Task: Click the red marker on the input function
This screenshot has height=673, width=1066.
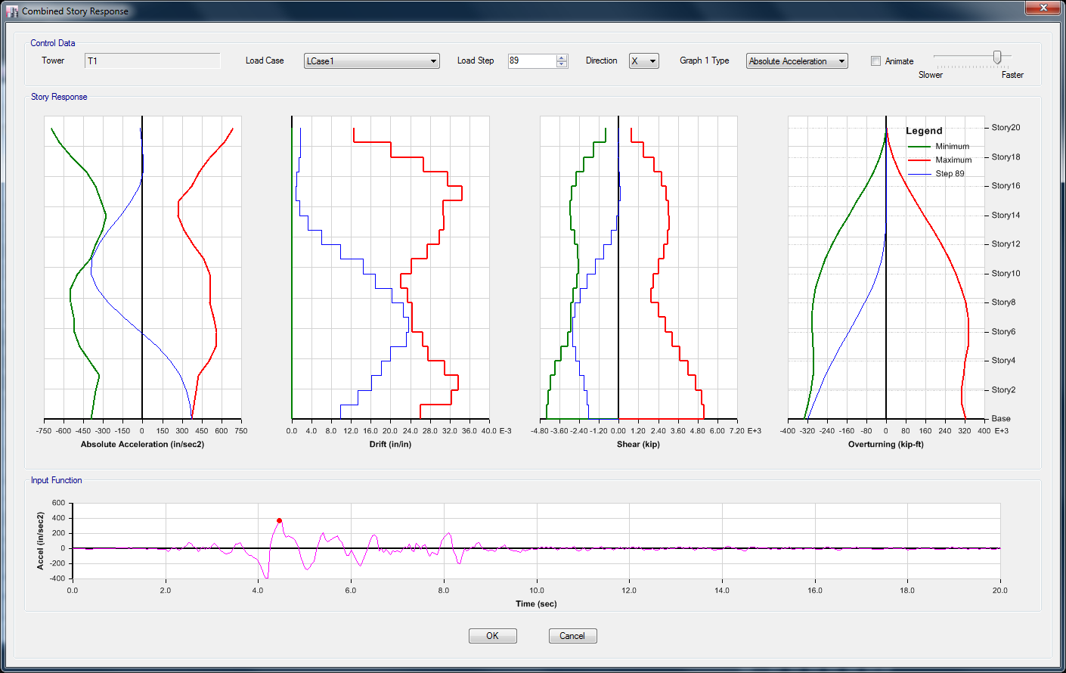Action: (279, 520)
